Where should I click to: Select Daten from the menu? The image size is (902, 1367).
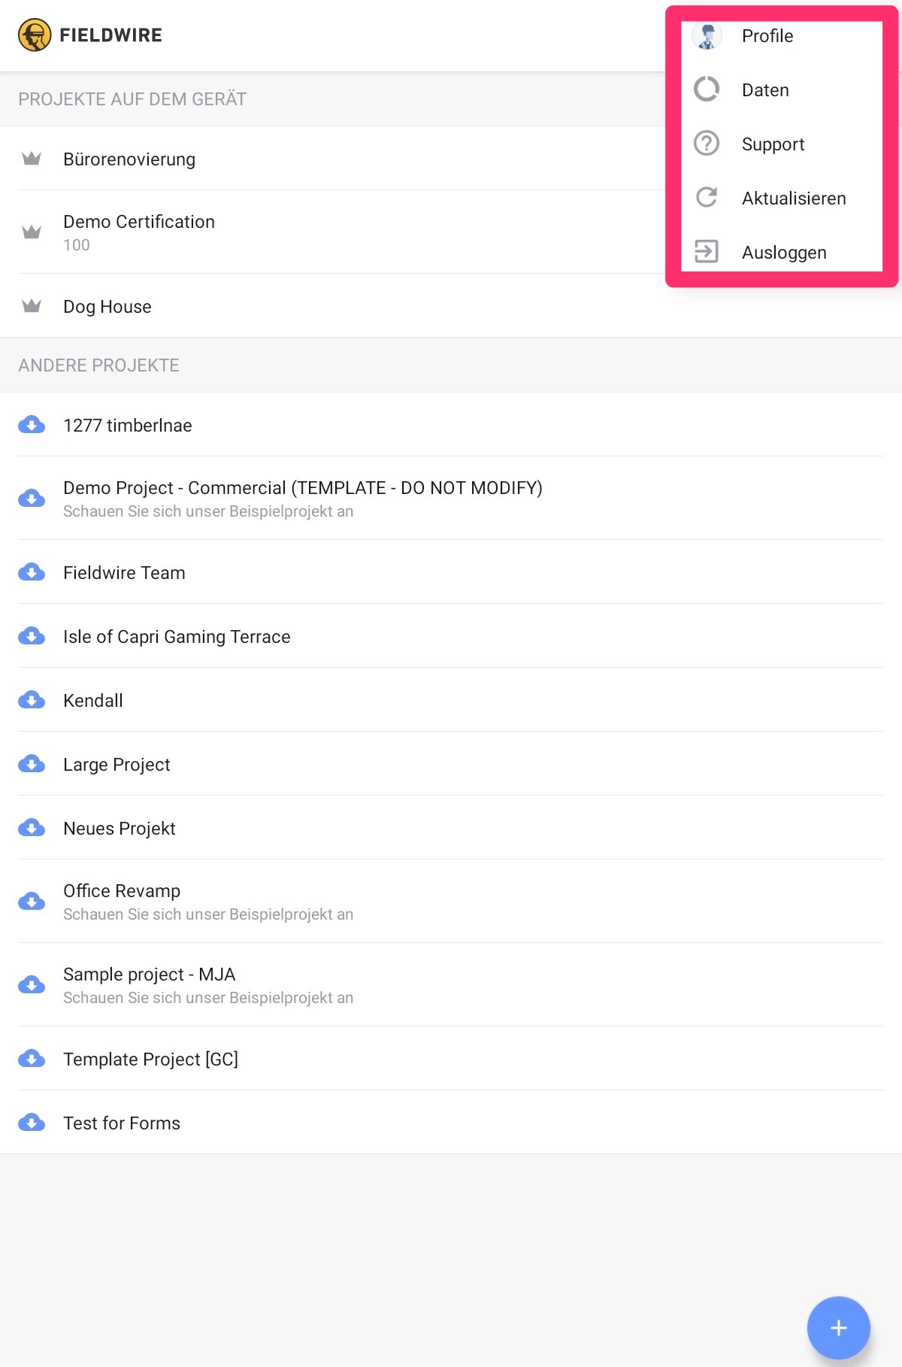coord(782,89)
